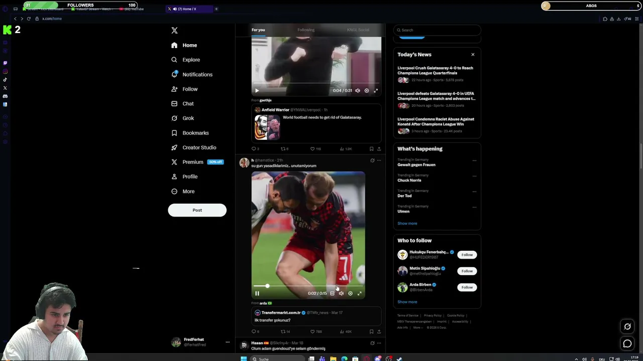Click the Post button
The image size is (643, 361).
[x=197, y=210]
